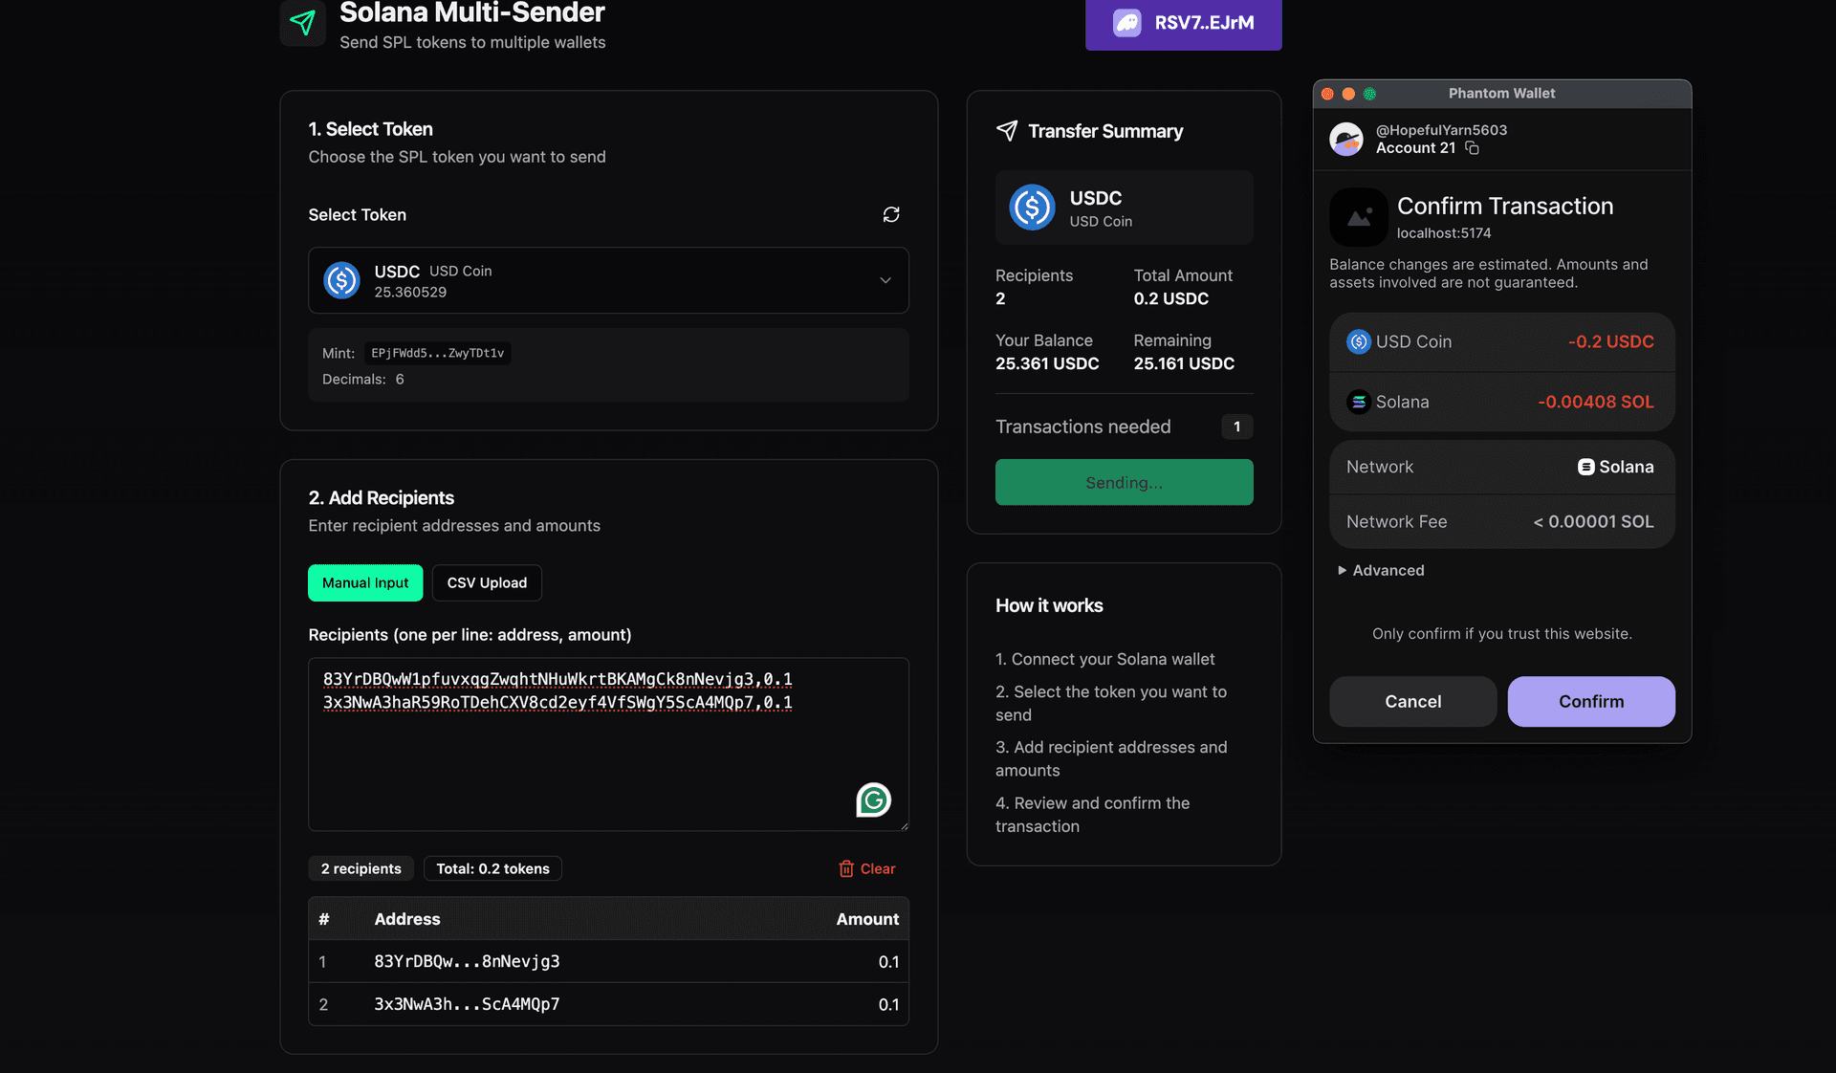Click the RSV7..EJrM wallet button

1183,23
